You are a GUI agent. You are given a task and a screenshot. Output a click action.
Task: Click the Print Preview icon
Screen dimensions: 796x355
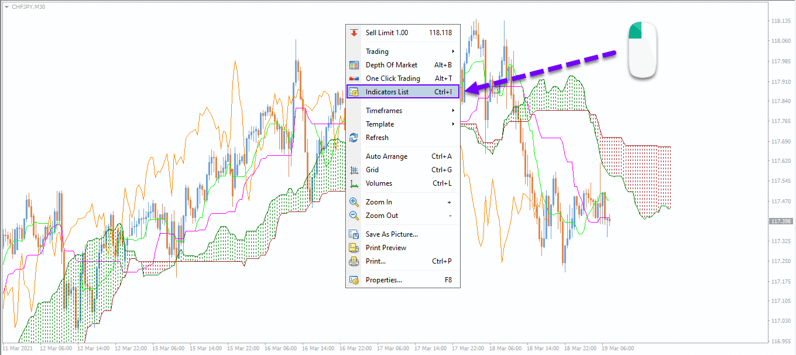click(354, 248)
